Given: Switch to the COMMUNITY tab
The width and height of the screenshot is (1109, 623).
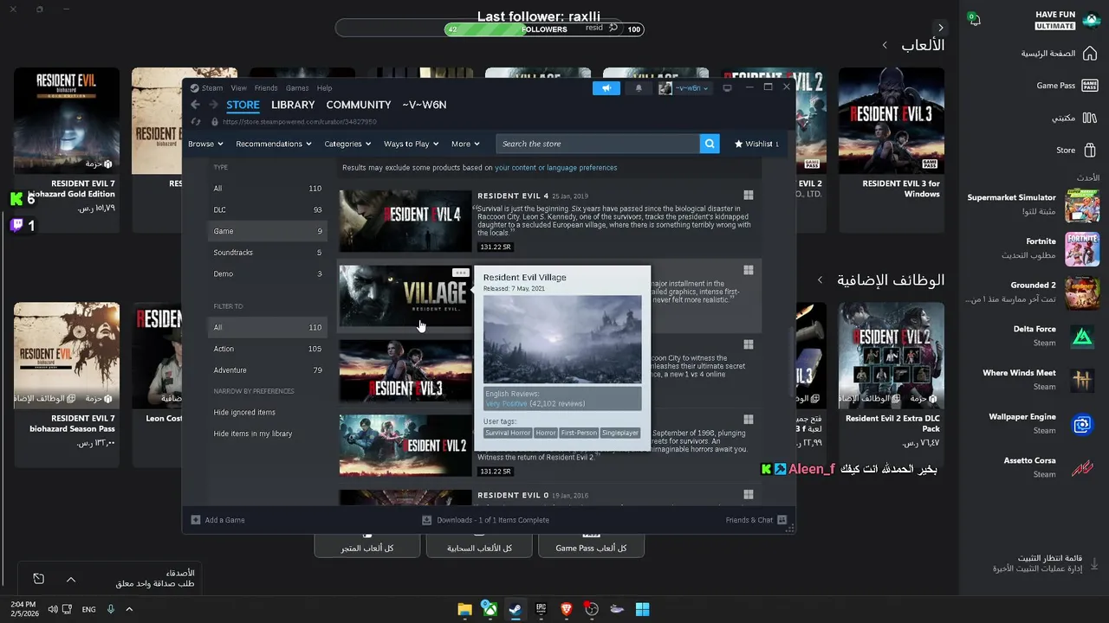Looking at the screenshot, I should point(359,105).
